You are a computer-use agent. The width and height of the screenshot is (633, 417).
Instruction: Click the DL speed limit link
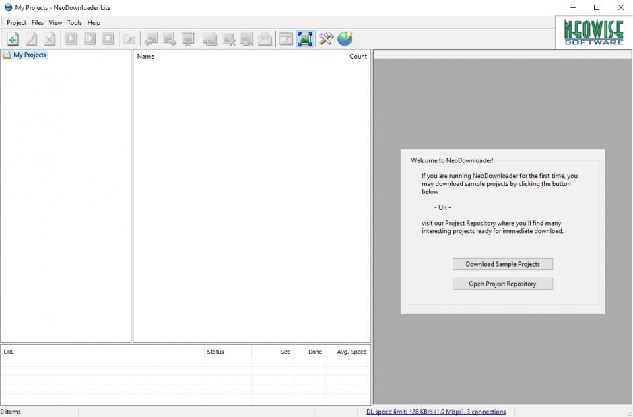pos(436,412)
